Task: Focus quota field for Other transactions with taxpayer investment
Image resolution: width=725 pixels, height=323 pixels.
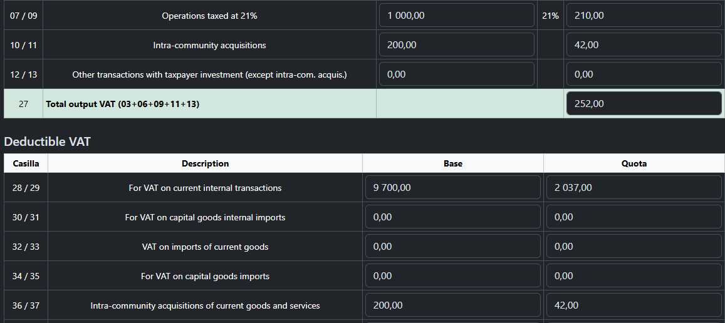Action: [644, 74]
